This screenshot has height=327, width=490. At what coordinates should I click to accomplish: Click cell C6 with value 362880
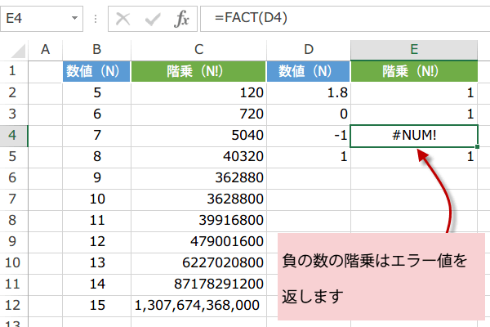coord(198,178)
